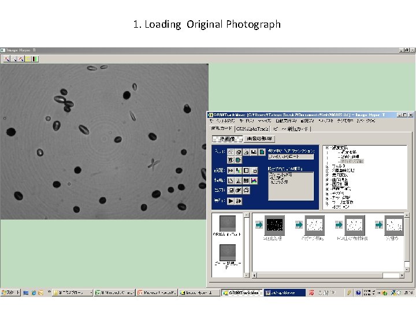Open the Windows Start button
This screenshot has height=312, width=416.
click(x=10, y=292)
